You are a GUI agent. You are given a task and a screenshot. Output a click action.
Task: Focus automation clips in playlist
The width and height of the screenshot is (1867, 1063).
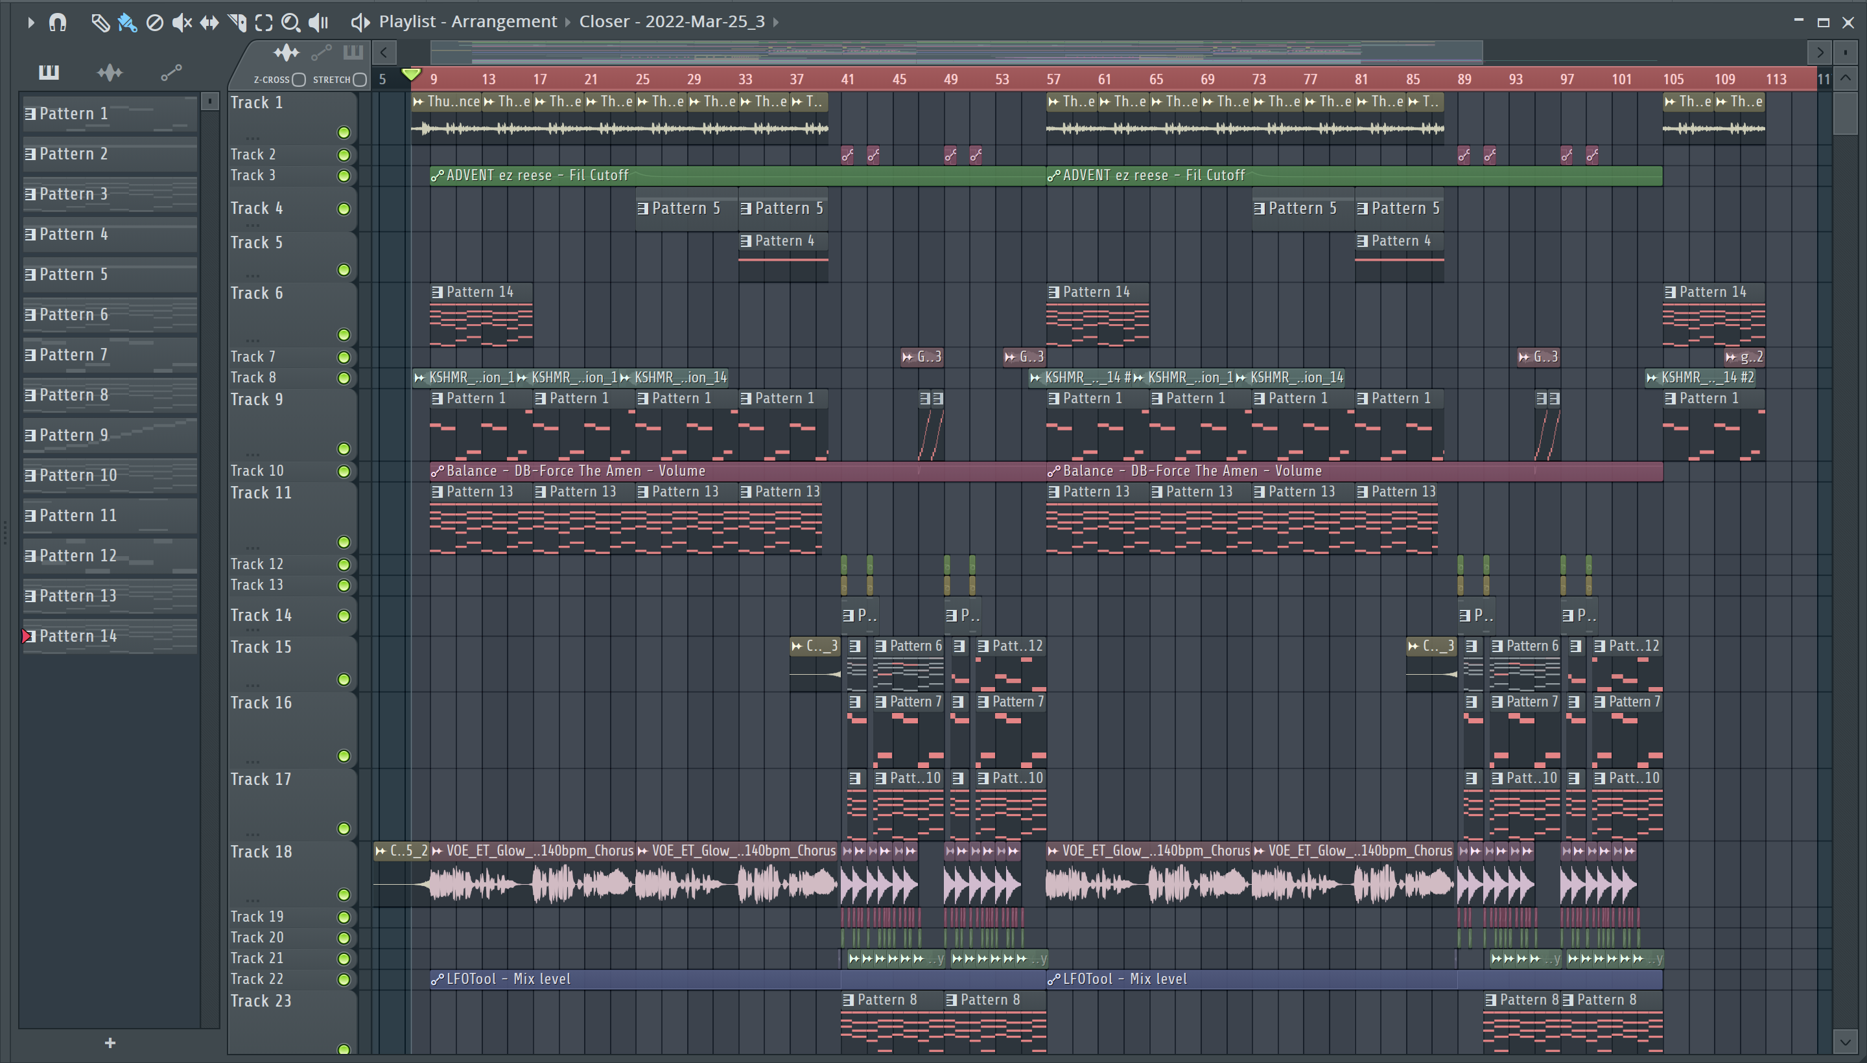coord(322,52)
